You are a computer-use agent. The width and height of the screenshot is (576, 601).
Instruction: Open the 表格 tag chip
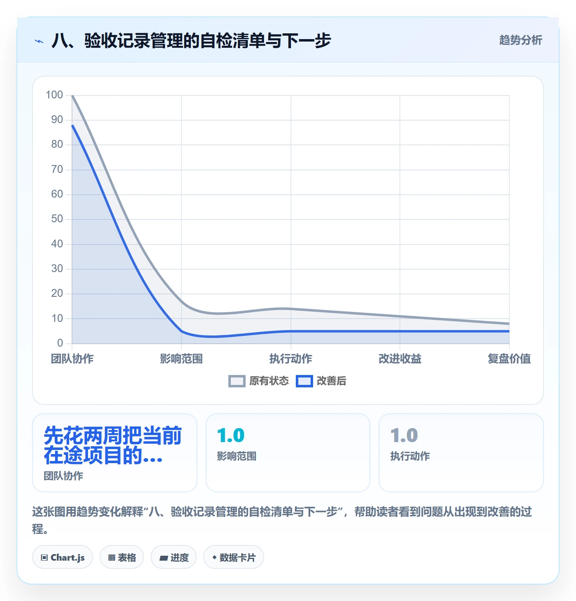tap(122, 557)
